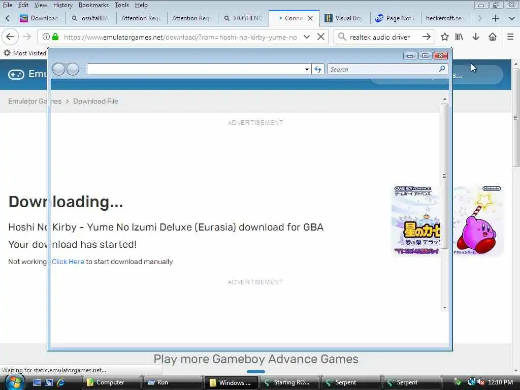Expand the overlay window's address dropdown arrow
Screen dimensions: 520x390
[x=307, y=69]
